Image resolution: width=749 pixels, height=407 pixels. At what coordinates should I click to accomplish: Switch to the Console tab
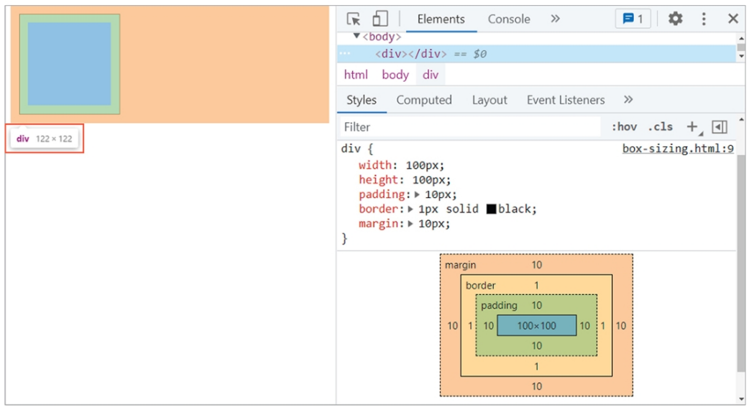(x=509, y=19)
